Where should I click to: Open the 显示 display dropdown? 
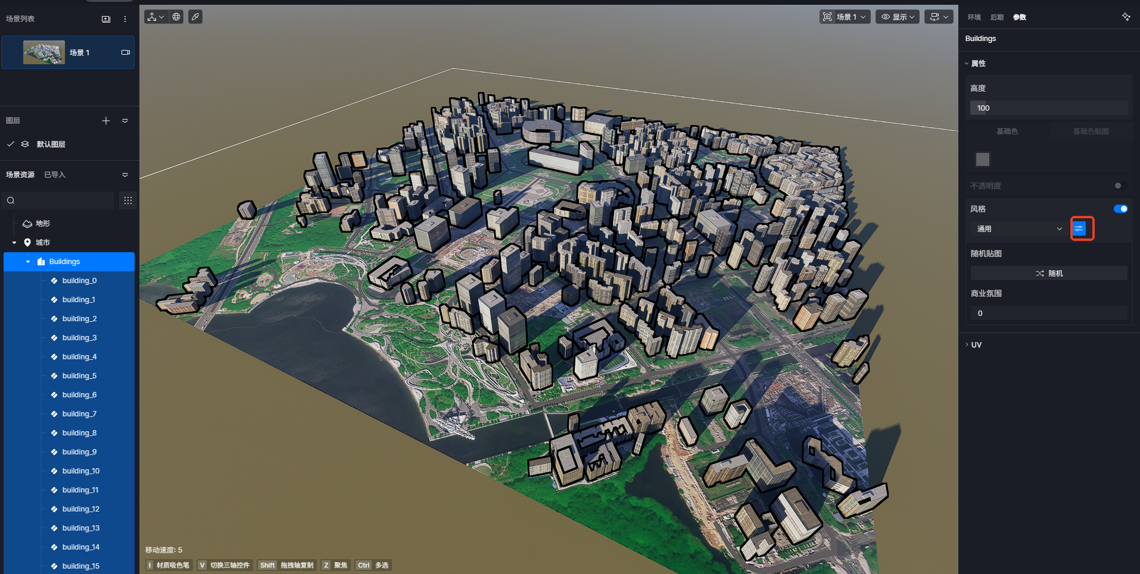click(898, 17)
